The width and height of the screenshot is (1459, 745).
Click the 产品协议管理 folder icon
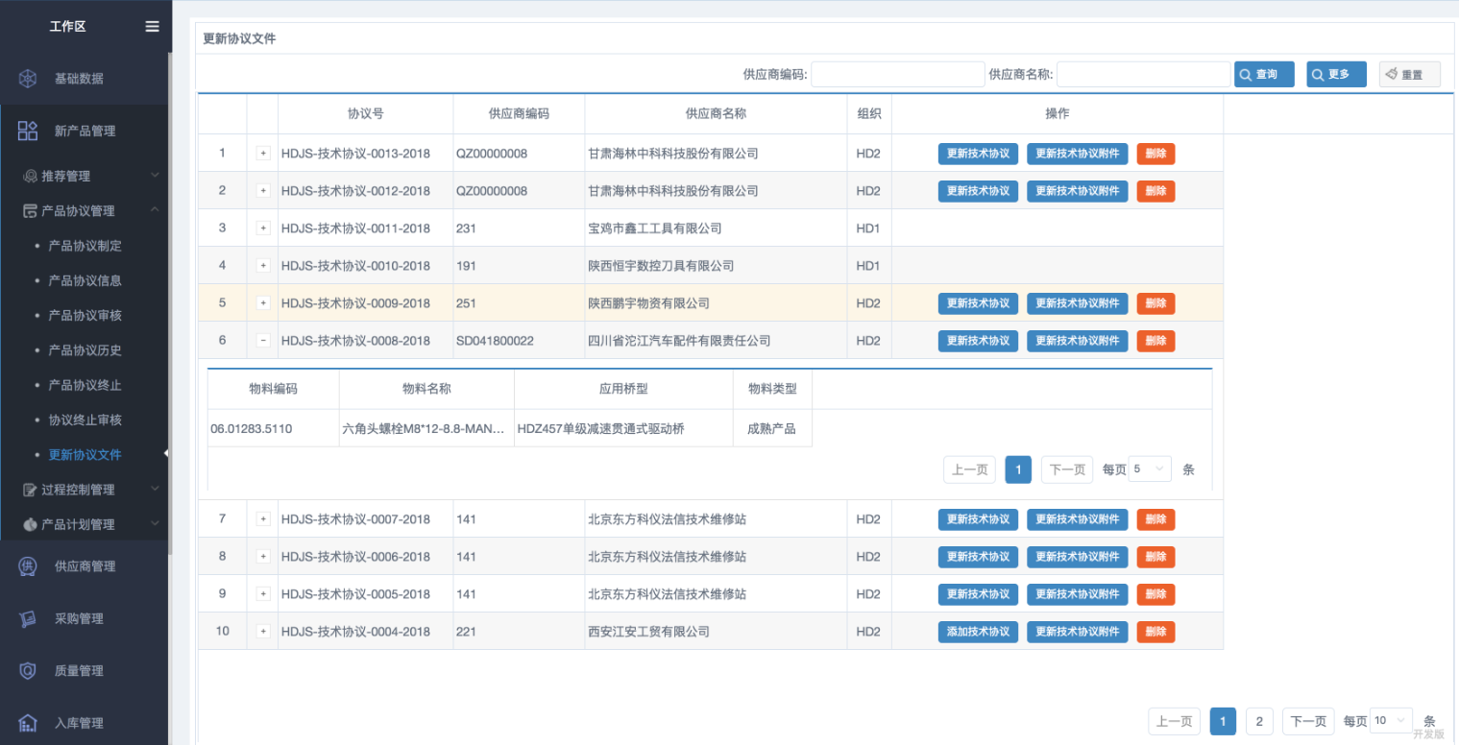point(31,211)
